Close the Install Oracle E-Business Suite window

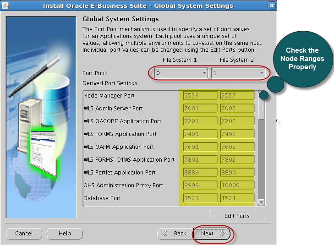click(272, 6)
